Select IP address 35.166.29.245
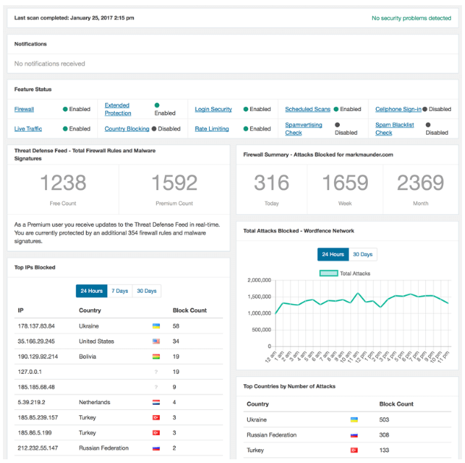465x463 pixels. click(x=36, y=342)
